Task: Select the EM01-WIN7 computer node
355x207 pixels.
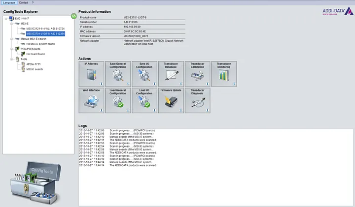Action: (x=22, y=19)
